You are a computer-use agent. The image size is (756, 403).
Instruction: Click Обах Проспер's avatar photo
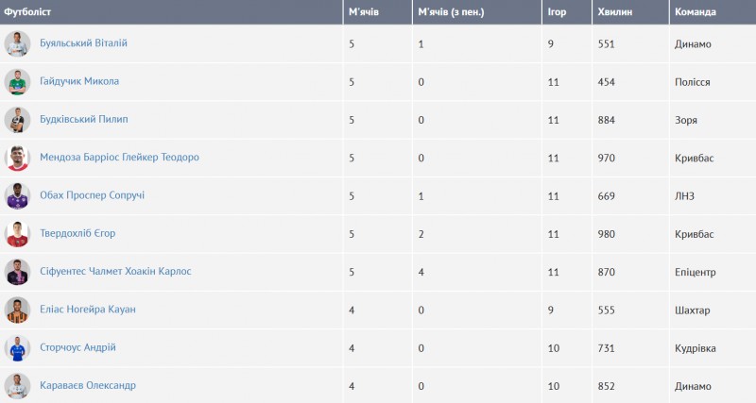[x=17, y=195]
